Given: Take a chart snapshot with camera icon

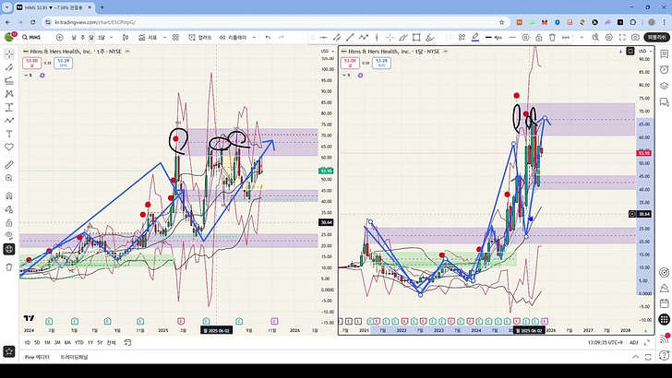Looking at the screenshot, I should click(636, 38).
